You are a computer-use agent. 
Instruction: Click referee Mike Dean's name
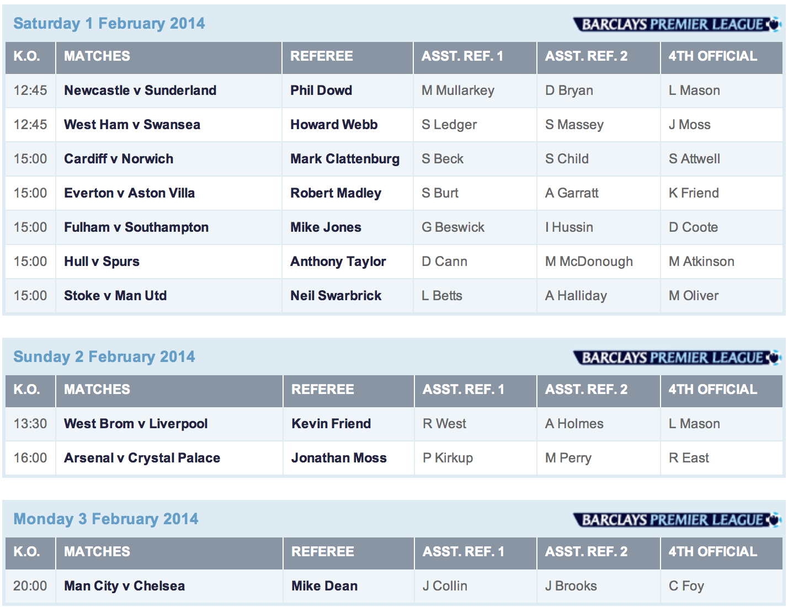324,586
